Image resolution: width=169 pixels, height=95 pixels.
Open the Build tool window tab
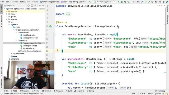coord(69,91)
